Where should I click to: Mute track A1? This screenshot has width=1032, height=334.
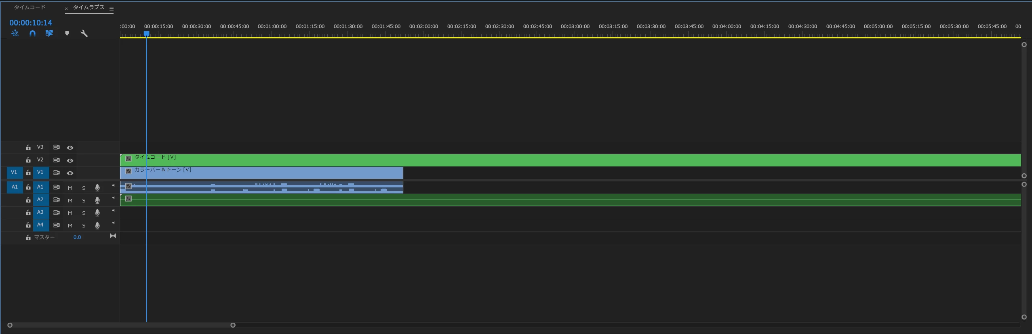(70, 188)
